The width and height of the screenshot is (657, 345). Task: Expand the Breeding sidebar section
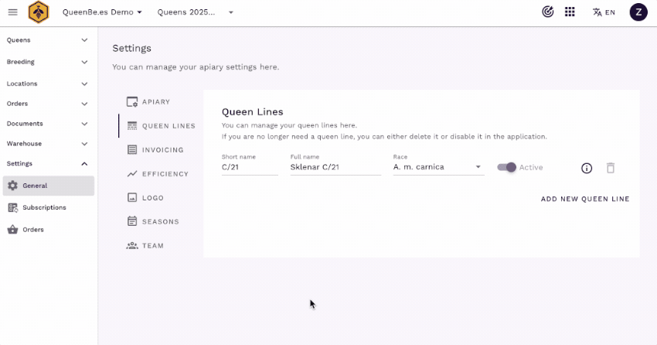click(48, 62)
